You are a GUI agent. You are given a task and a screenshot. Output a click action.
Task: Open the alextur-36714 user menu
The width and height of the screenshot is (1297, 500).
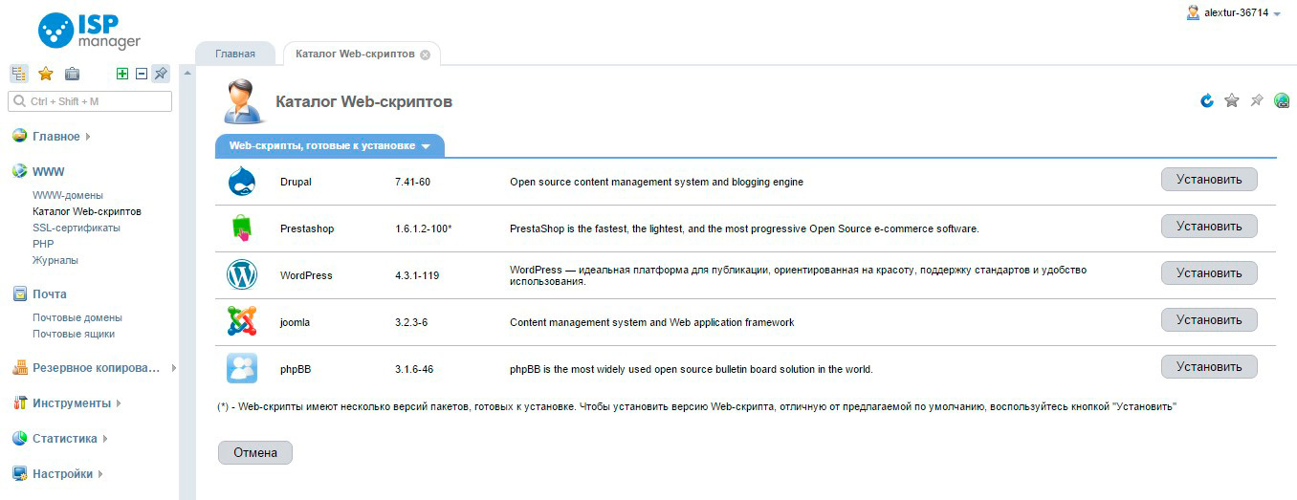pos(1232,12)
